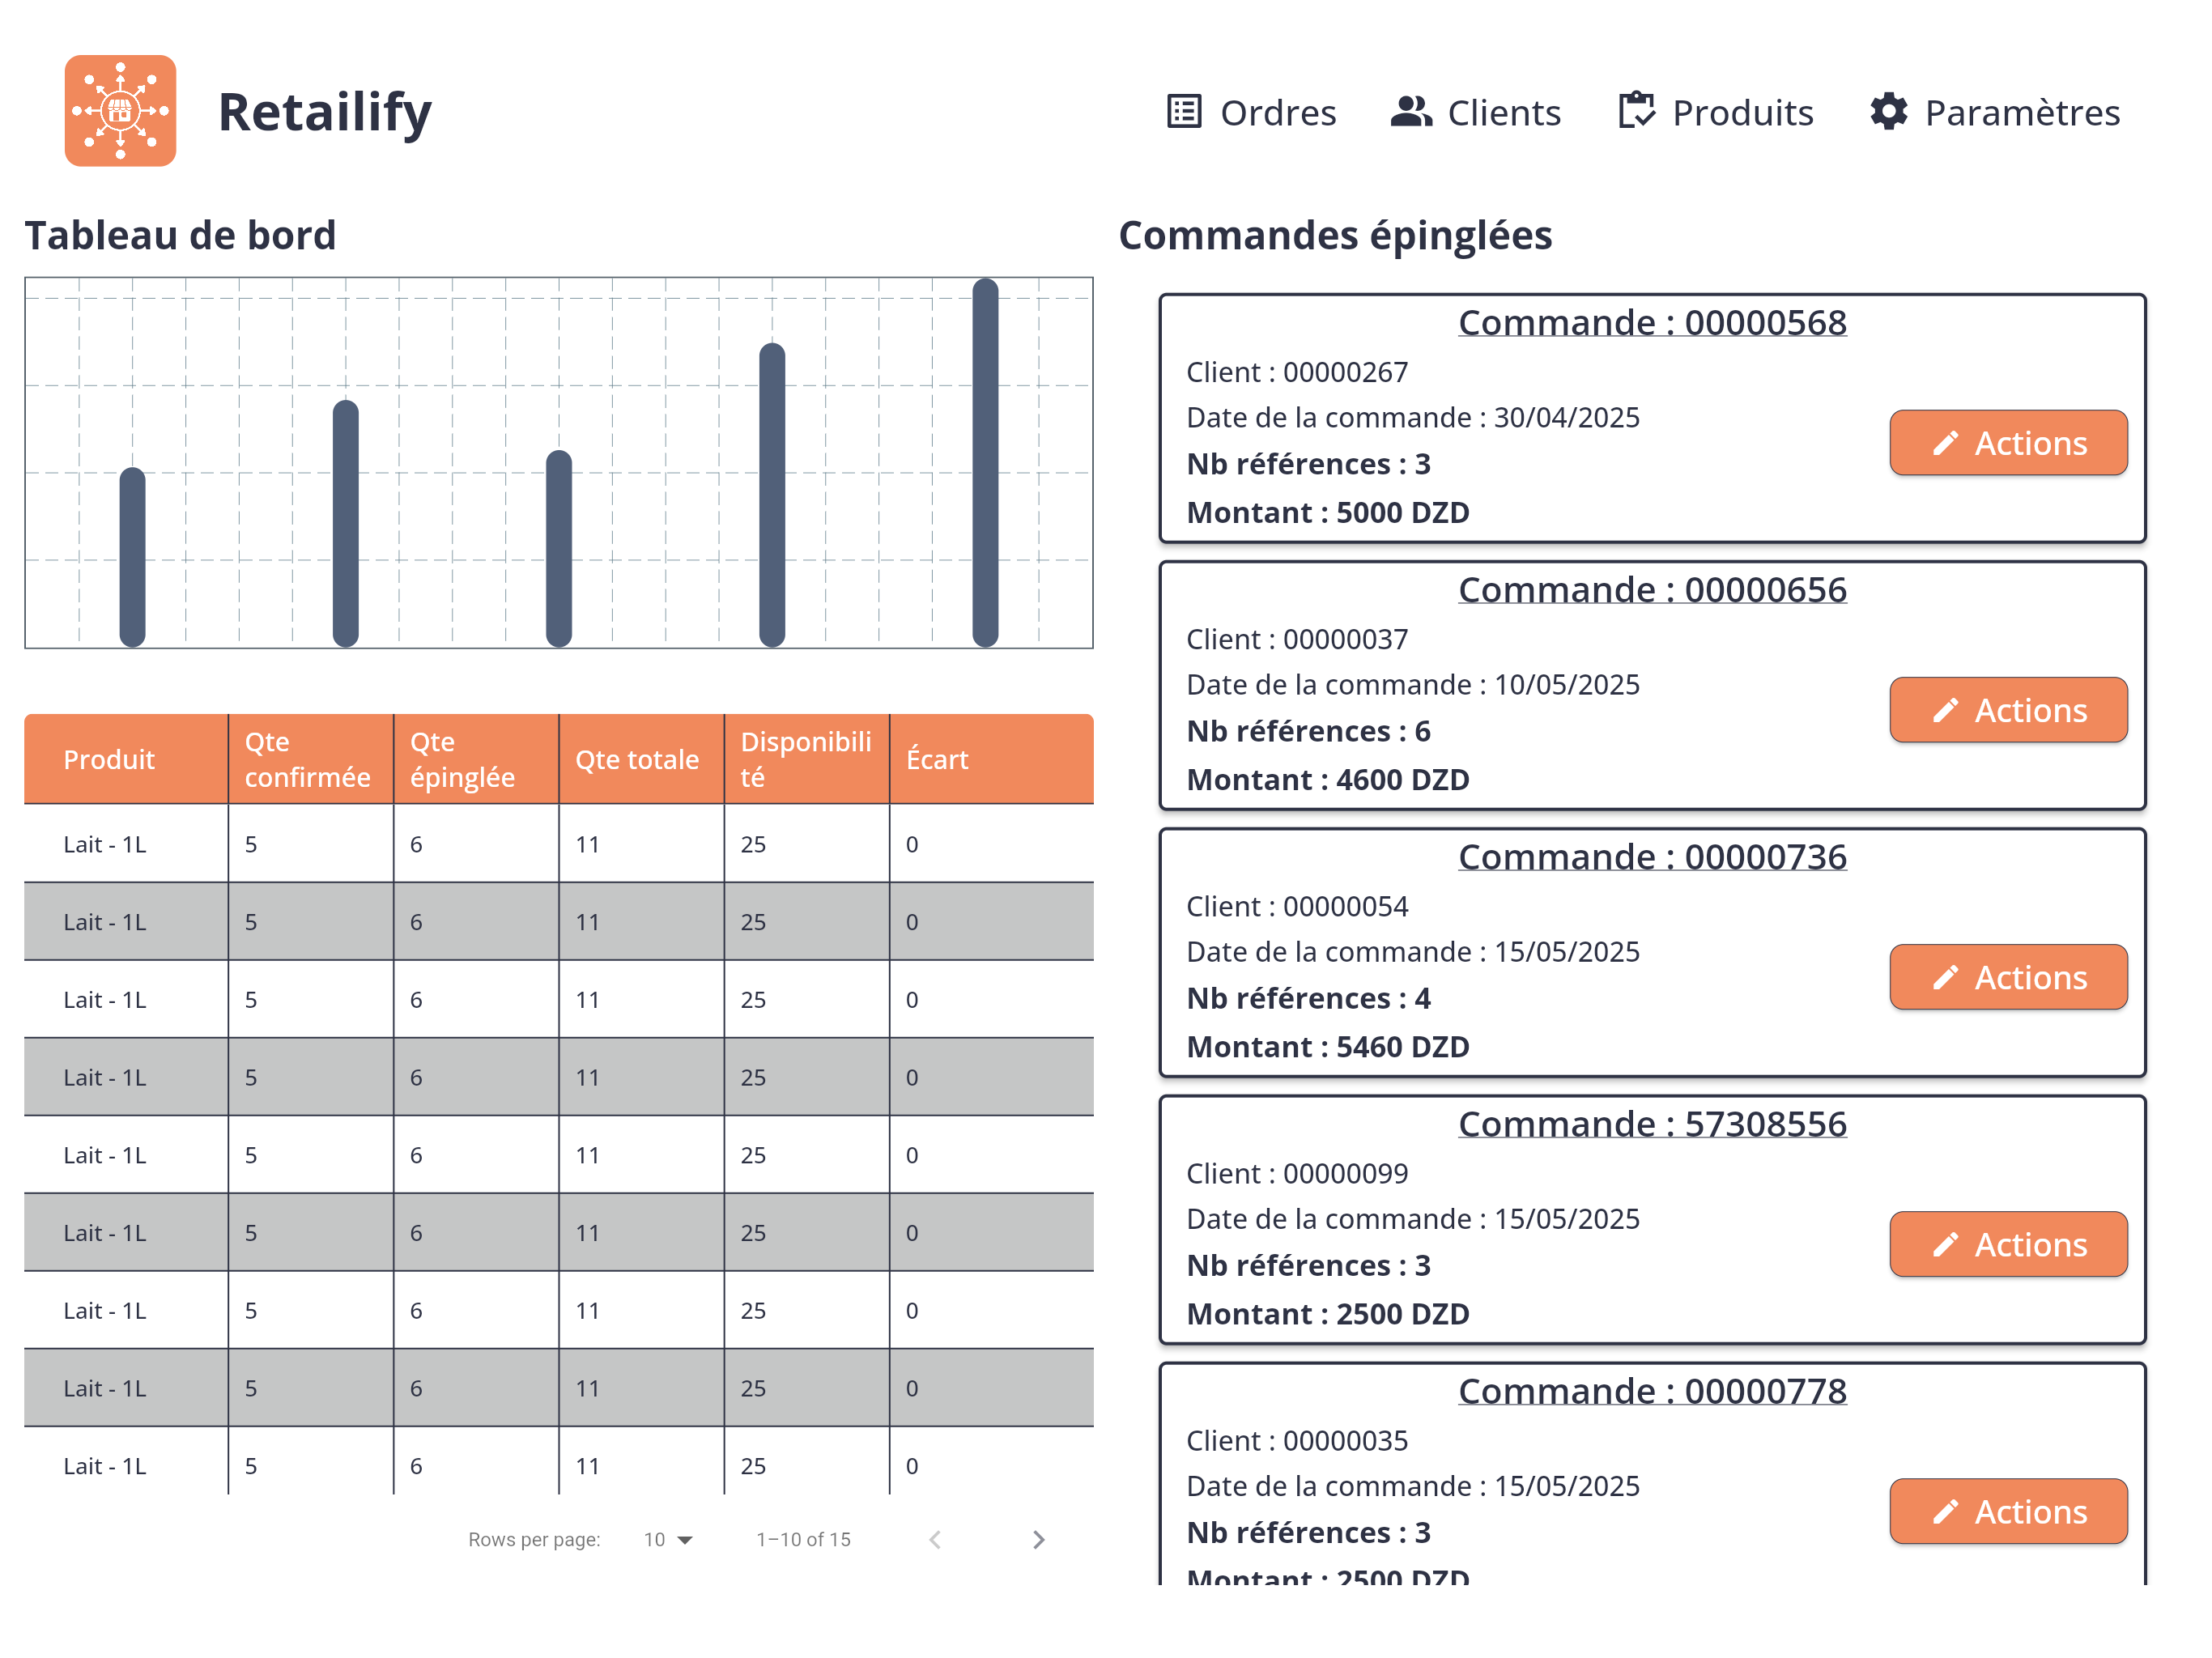Open the Produits menu item
2212x1658 pixels.
(x=1742, y=113)
